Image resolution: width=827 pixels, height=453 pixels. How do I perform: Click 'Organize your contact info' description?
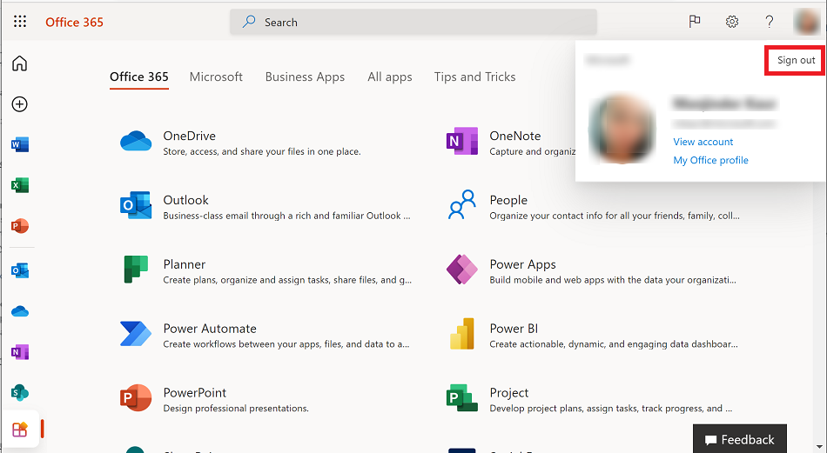pos(615,216)
